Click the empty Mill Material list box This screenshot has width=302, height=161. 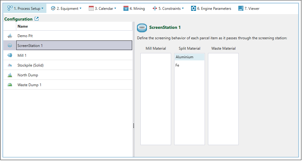point(156,99)
